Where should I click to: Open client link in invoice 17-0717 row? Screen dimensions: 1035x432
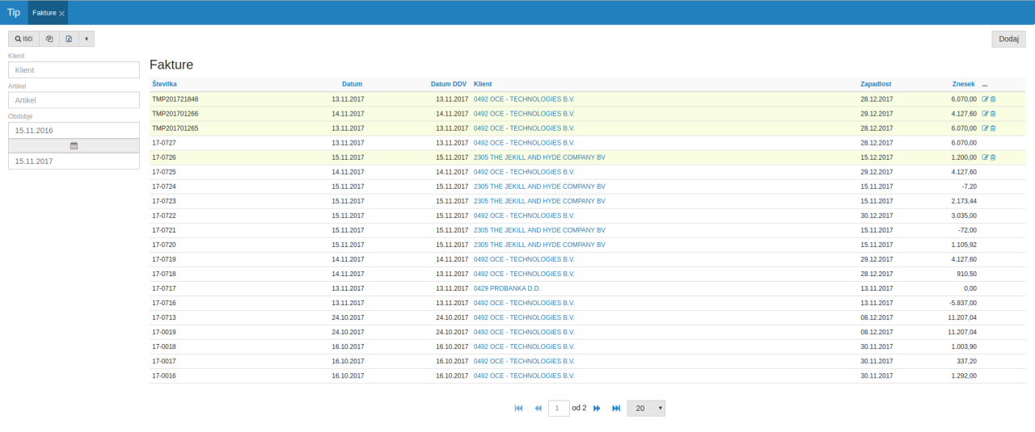point(507,288)
